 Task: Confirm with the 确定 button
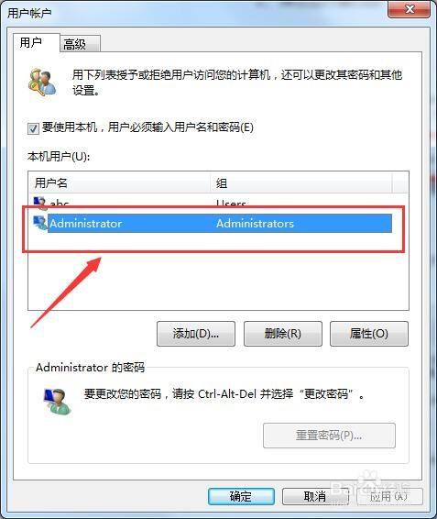[x=241, y=496]
